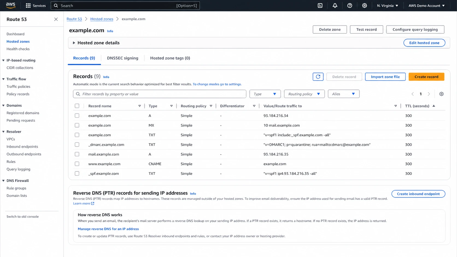
Task: Tick the mail.example.com record checkbox
Action: [x=77, y=154]
